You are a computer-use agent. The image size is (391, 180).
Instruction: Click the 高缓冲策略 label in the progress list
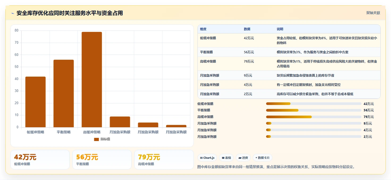(205, 117)
